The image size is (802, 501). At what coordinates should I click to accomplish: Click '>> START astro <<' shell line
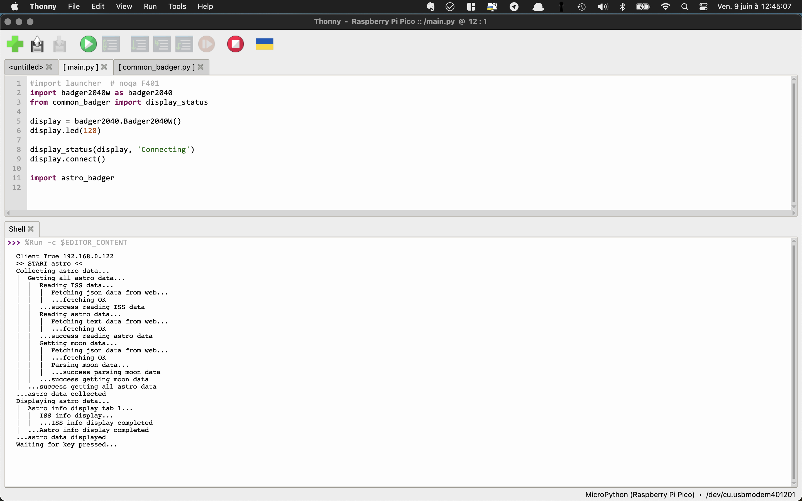coord(49,263)
